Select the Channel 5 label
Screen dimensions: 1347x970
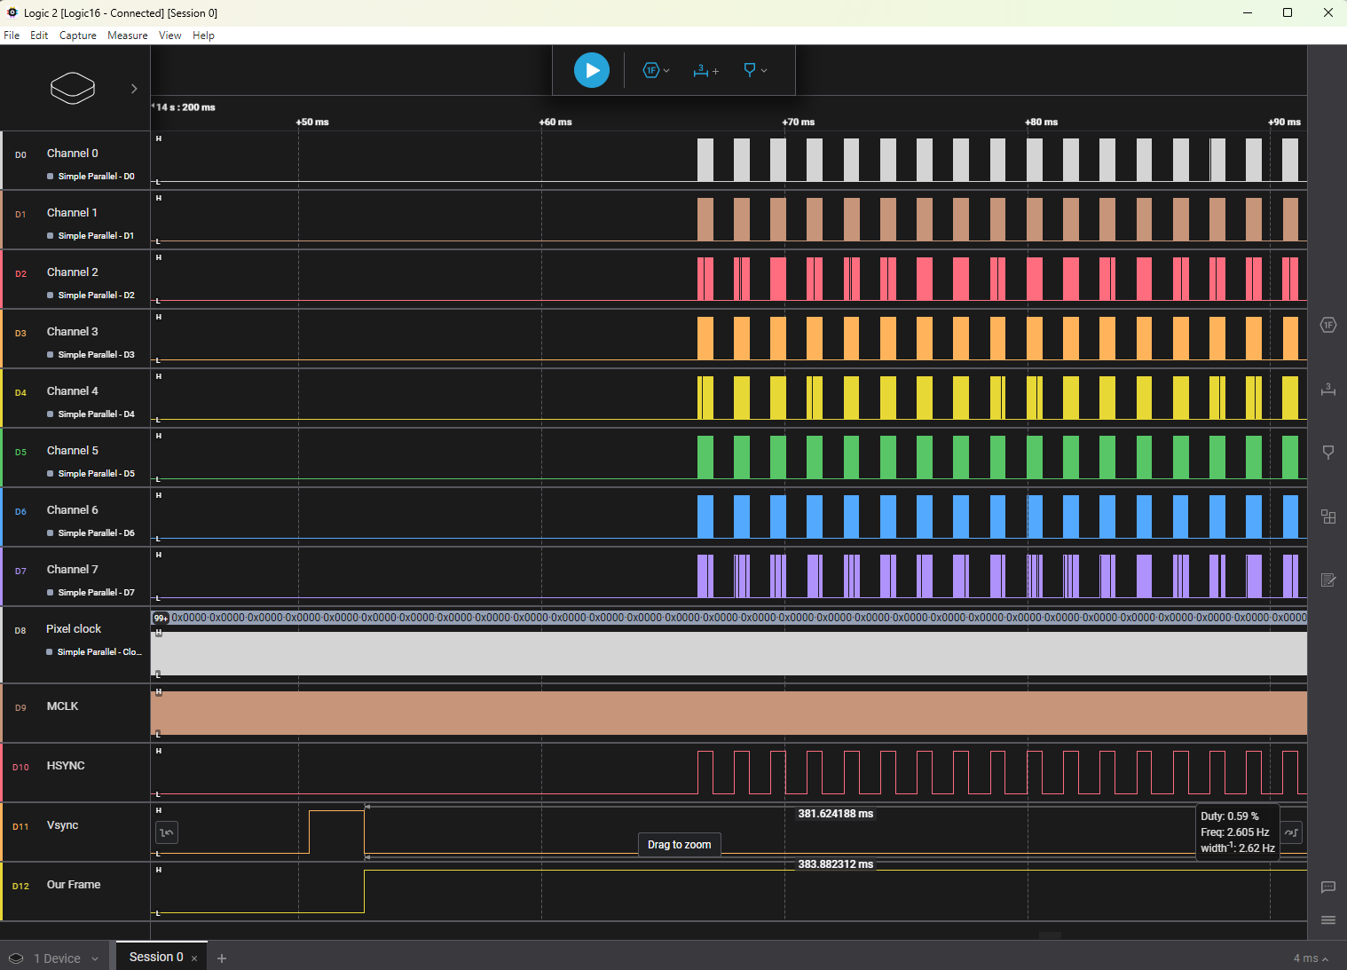[x=73, y=451]
